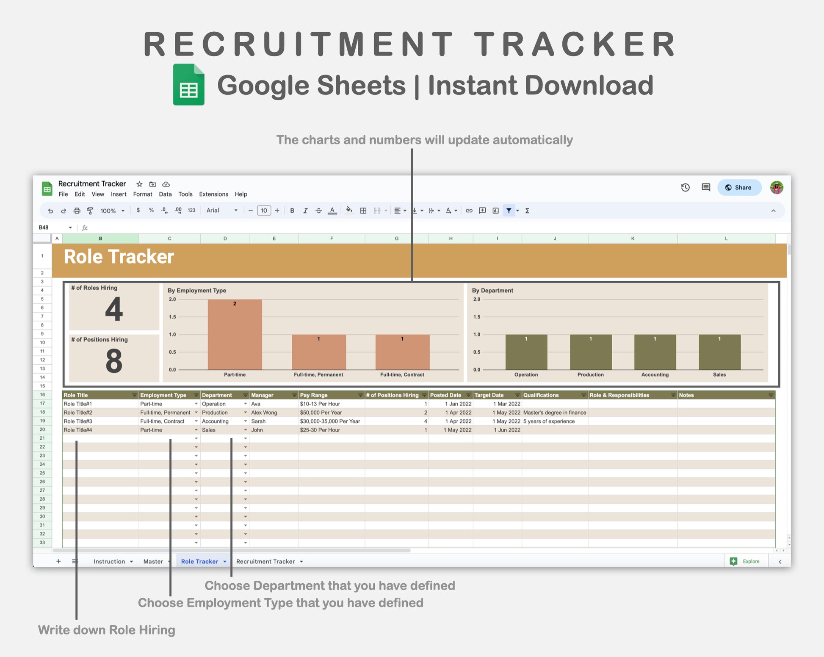Click the font size input field

coord(264,211)
